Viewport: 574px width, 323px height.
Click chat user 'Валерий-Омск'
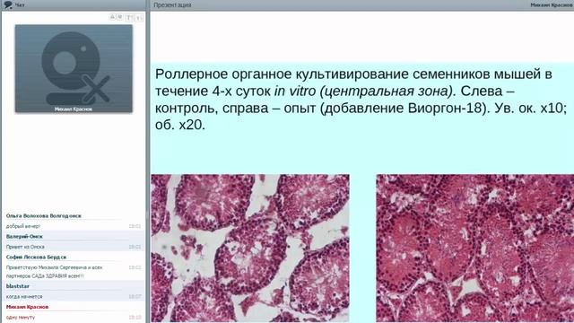pos(24,237)
